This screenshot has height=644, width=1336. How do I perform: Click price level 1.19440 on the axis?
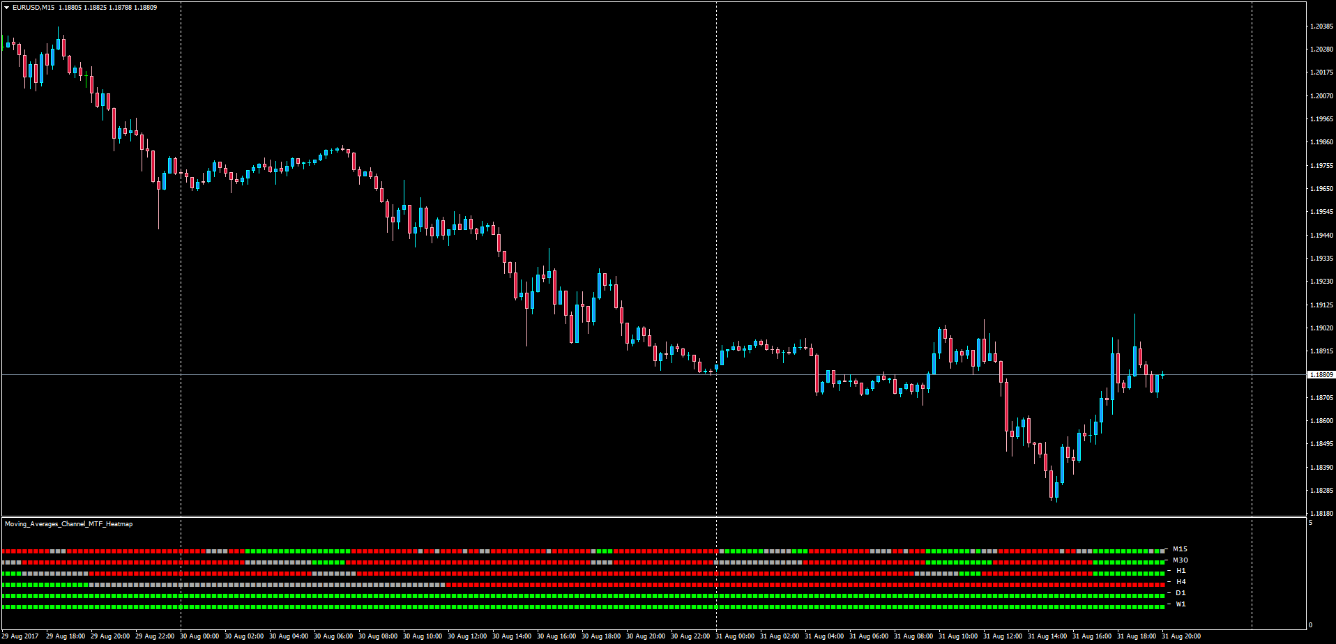(1322, 236)
